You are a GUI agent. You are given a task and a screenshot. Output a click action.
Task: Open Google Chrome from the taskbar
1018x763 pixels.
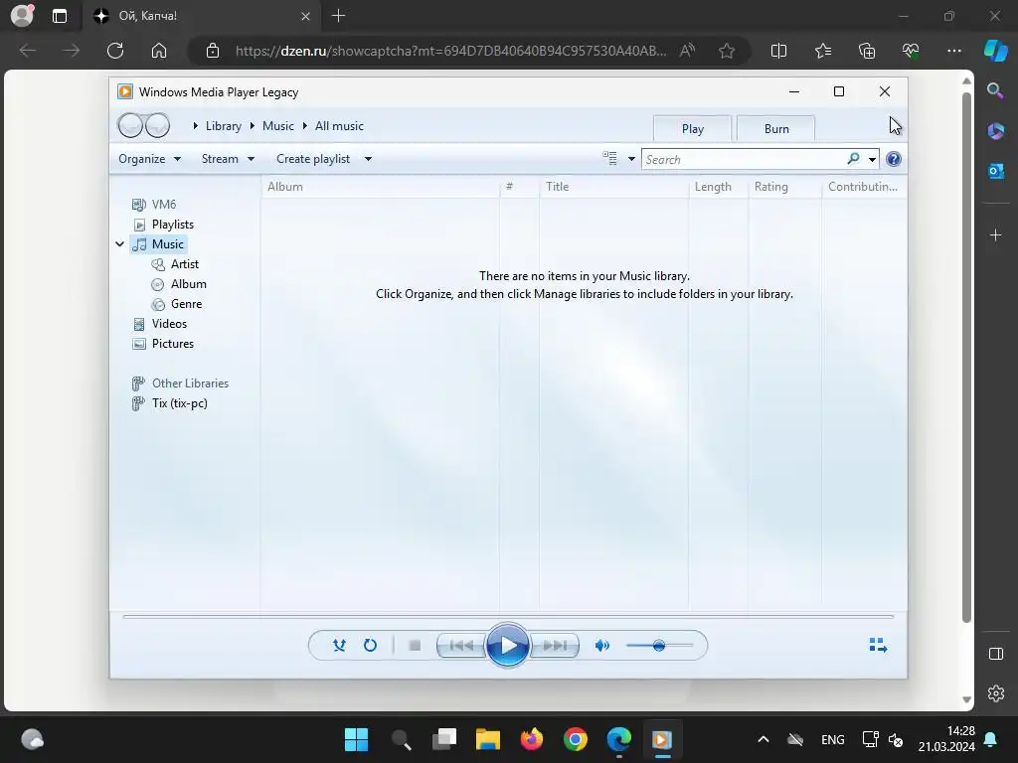pos(576,739)
